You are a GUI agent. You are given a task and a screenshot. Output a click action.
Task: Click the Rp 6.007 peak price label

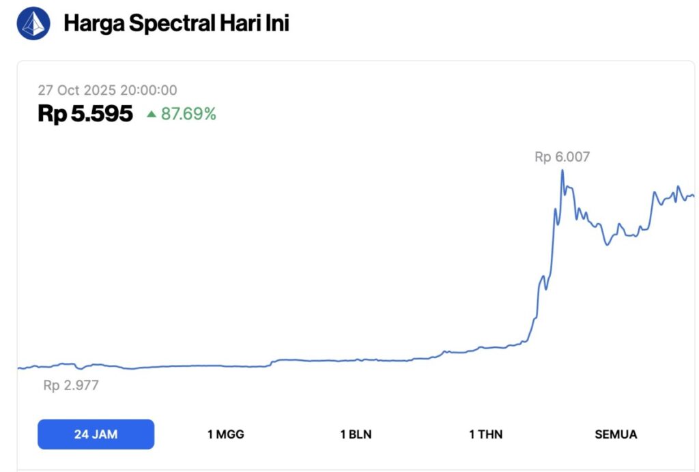tap(563, 156)
